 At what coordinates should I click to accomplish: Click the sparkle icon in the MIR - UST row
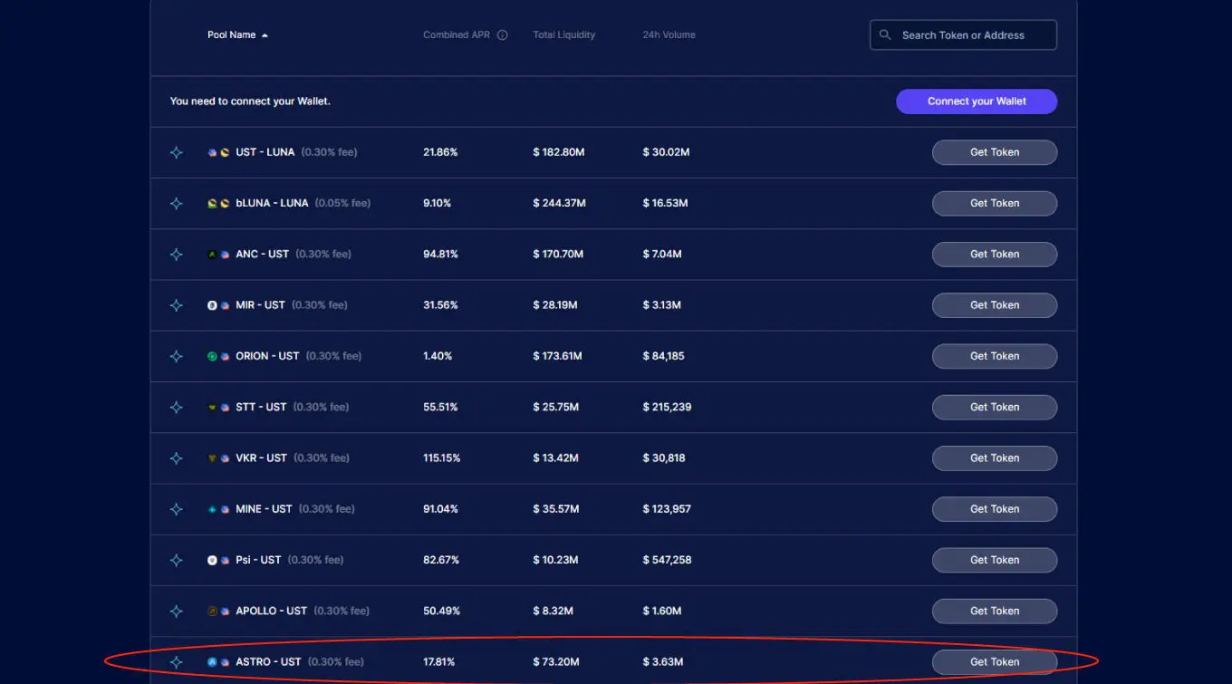[177, 305]
